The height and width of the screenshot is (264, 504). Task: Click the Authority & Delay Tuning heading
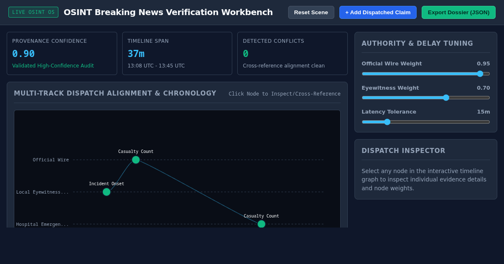click(417, 44)
